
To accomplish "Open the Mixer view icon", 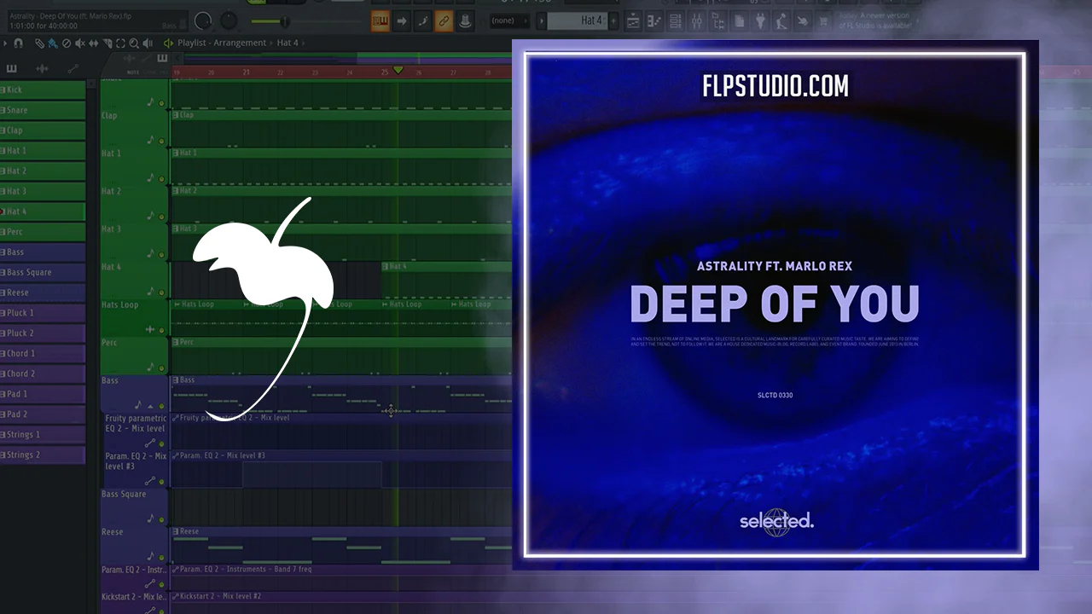I will point(699,21).
